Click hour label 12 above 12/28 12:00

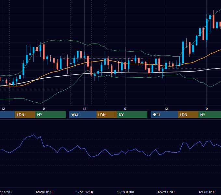pos(84,109)
